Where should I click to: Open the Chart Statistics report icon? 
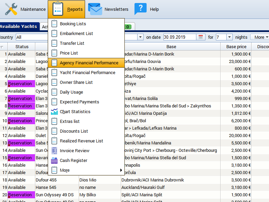[54, 112]
